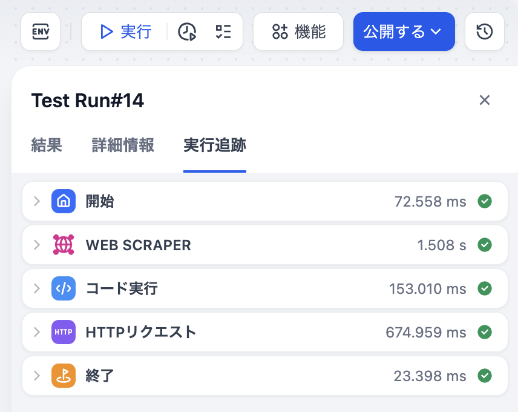Switch to the 詳細情報 tab
This screenshot has width=518, height=412.
click(123, 145)
